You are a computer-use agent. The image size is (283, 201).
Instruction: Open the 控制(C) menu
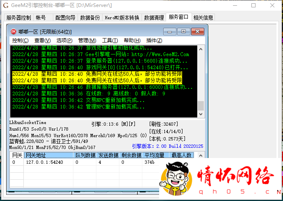pos(20,41)
